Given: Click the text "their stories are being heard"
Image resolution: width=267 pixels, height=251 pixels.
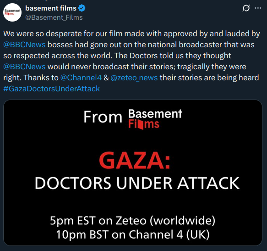Looking at the screenshot, I should [209, 78].
